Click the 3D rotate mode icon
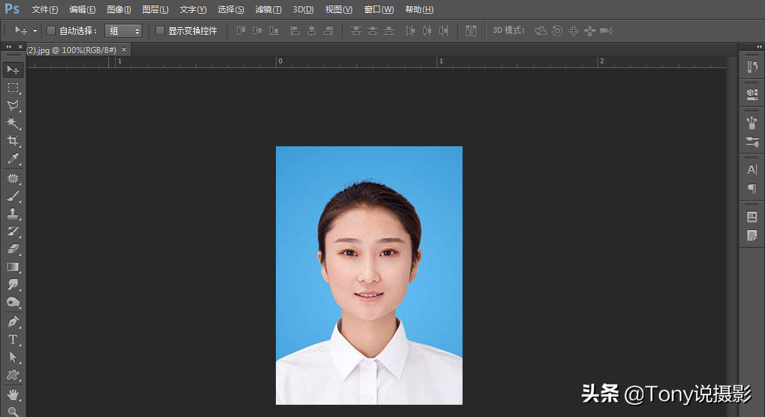This screenshot has height=417, width=765. [x=541, y=31]
